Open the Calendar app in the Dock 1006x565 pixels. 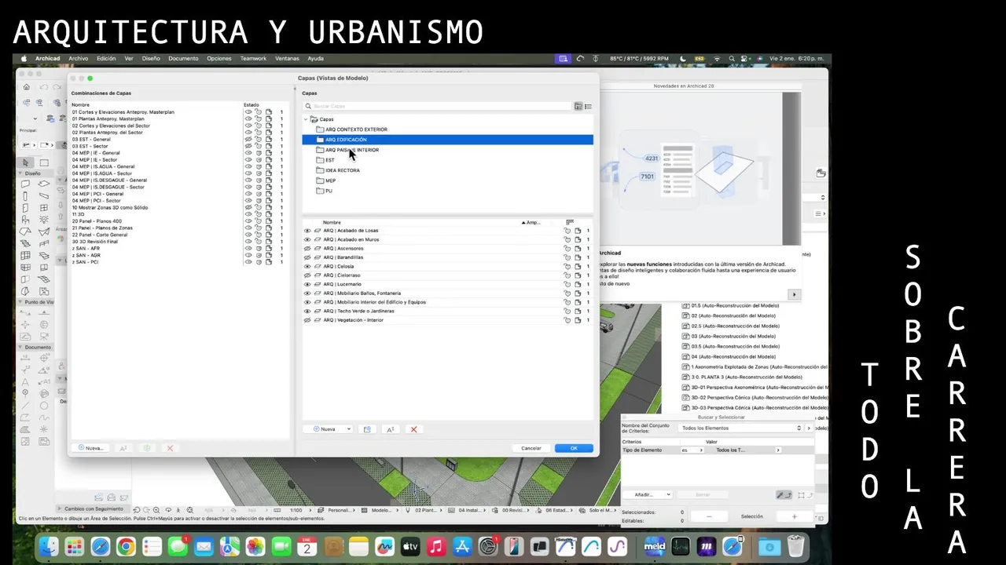[307, 547]
